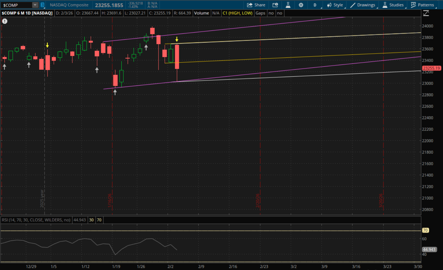Open the Style menu
The height and width of the screenshot is (270, 443).
pos(335,5)
